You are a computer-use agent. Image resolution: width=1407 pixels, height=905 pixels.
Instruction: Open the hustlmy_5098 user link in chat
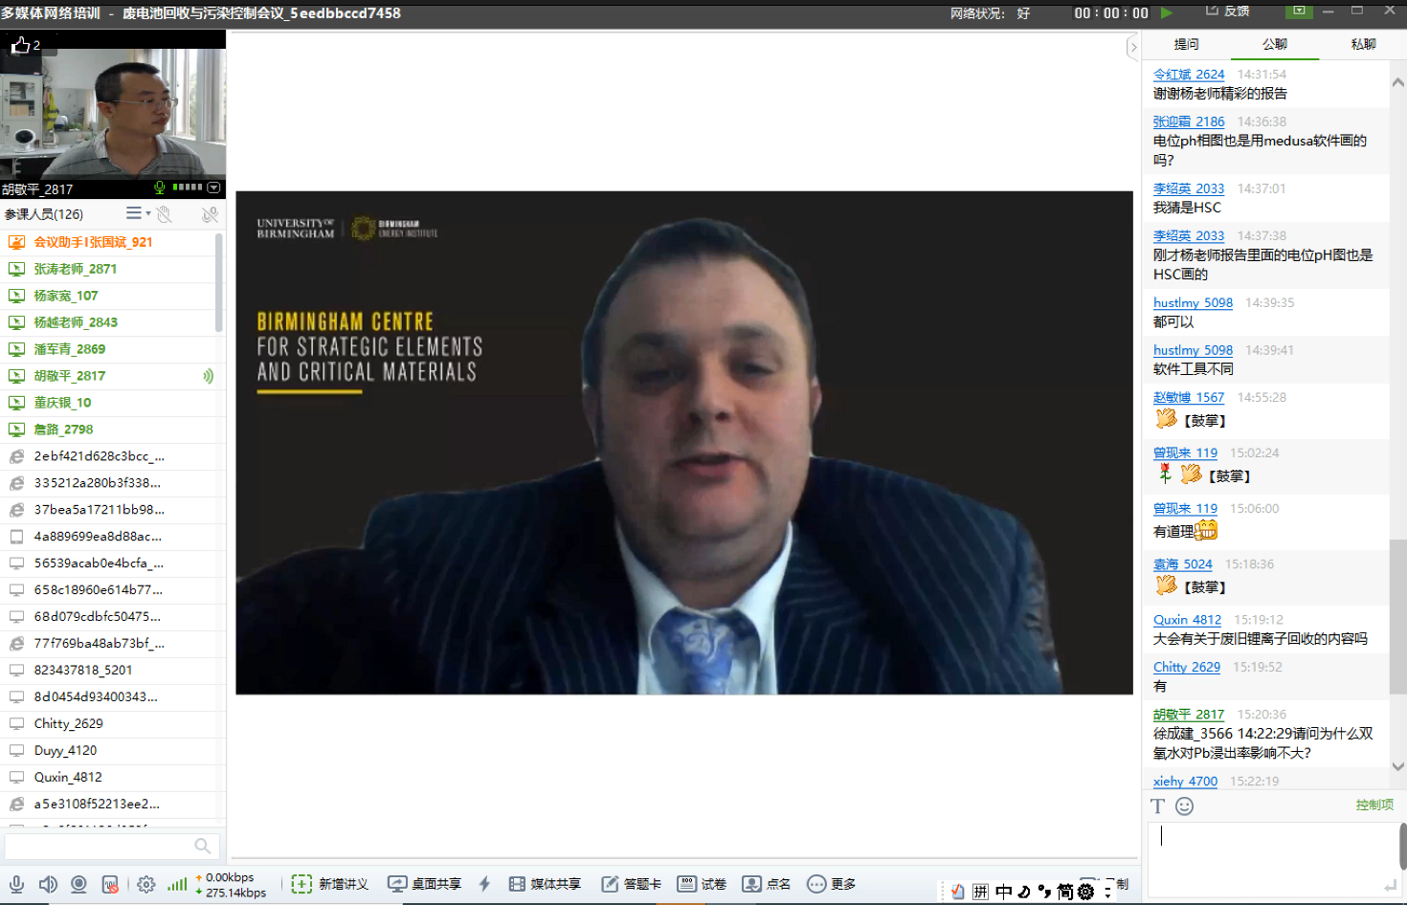pos(1193,303)
